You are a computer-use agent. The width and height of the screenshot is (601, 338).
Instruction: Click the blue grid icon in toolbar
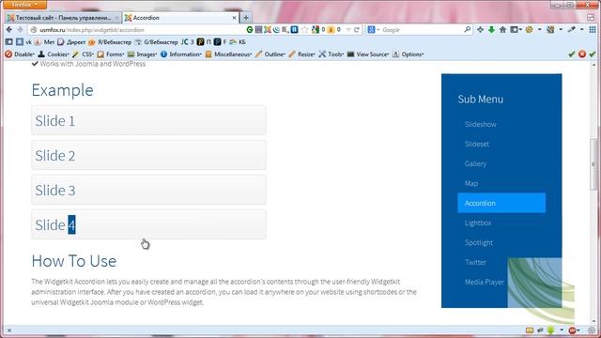coord(593,29)
